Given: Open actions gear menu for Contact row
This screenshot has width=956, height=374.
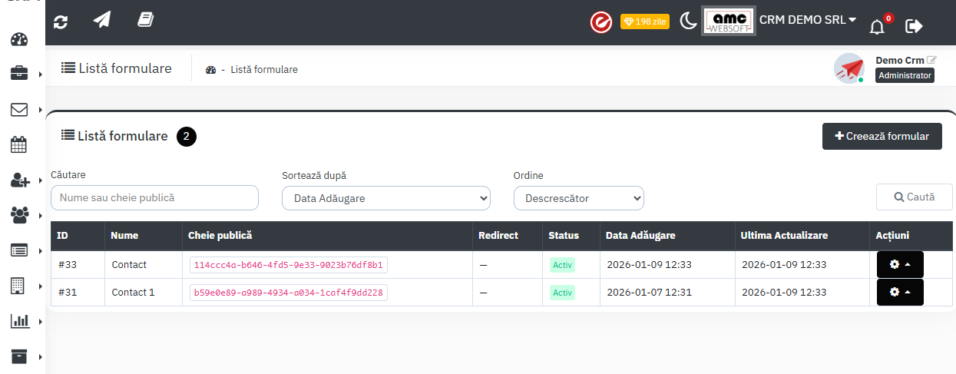Looking at the screenshot, I should 900,264.
